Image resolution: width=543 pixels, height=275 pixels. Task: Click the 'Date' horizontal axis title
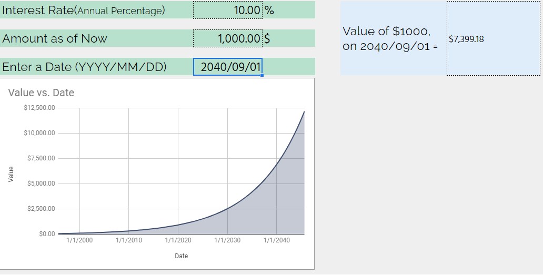pos(182,256)
